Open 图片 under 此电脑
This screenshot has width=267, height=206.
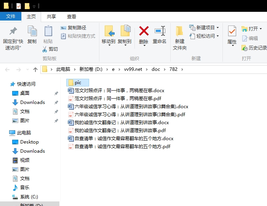21,169
